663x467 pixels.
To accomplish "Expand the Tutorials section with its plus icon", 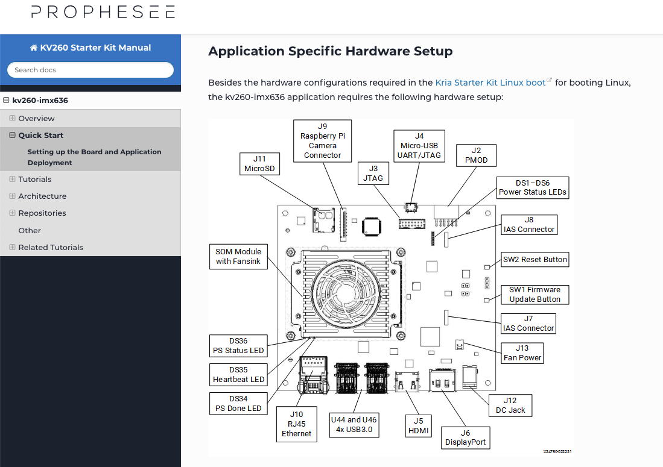I will click(12, 179).
